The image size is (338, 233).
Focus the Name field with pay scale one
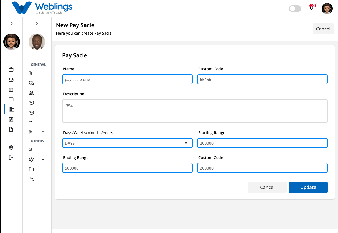point(127,79)
